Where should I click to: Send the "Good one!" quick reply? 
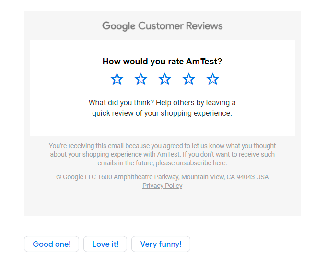[x=52, y=244]
